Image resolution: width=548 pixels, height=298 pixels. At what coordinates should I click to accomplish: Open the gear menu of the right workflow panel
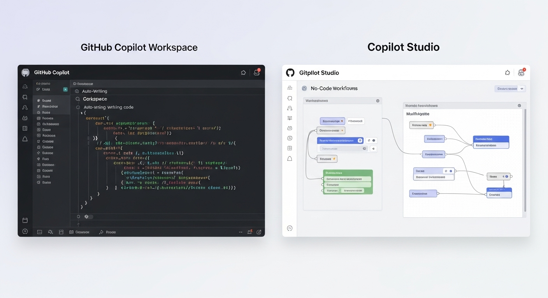click(x=519, y=106)
